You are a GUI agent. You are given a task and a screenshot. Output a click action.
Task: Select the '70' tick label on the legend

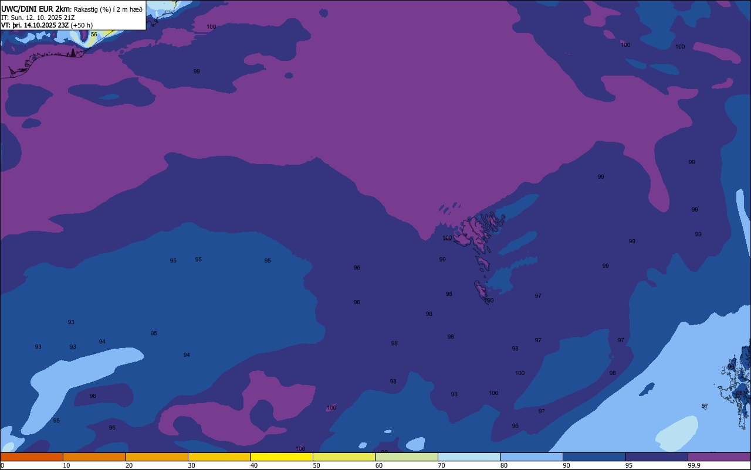(441, 465)
